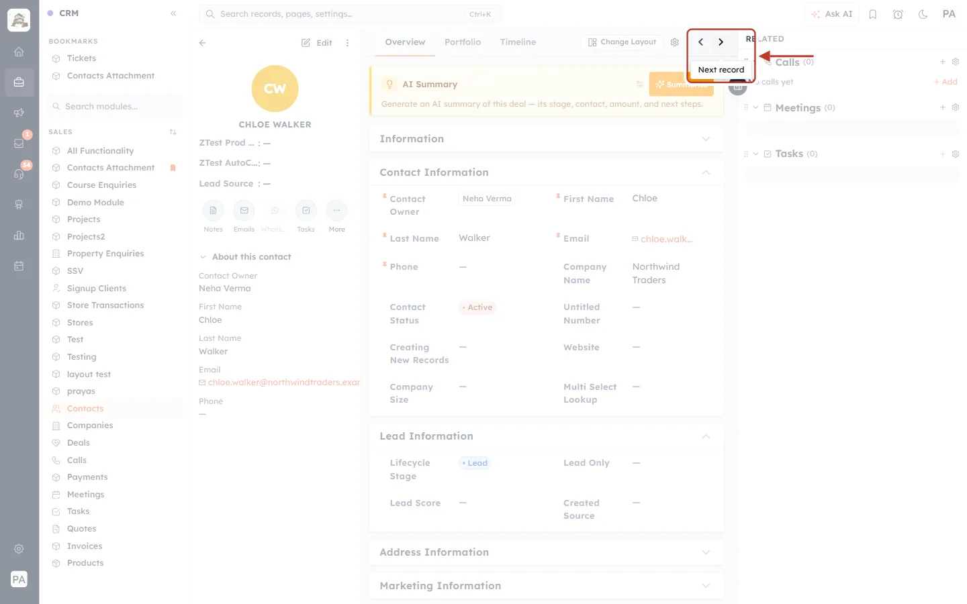
Task: Click the Notes quick action icon
Action: coord(213,211)
